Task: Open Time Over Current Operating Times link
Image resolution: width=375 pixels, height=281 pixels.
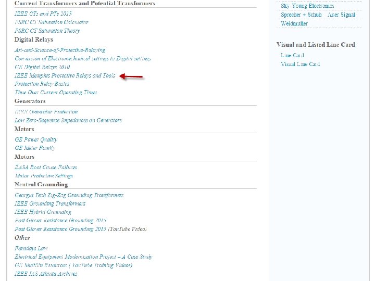Action: pyautogui.click(x=56, y=93)
